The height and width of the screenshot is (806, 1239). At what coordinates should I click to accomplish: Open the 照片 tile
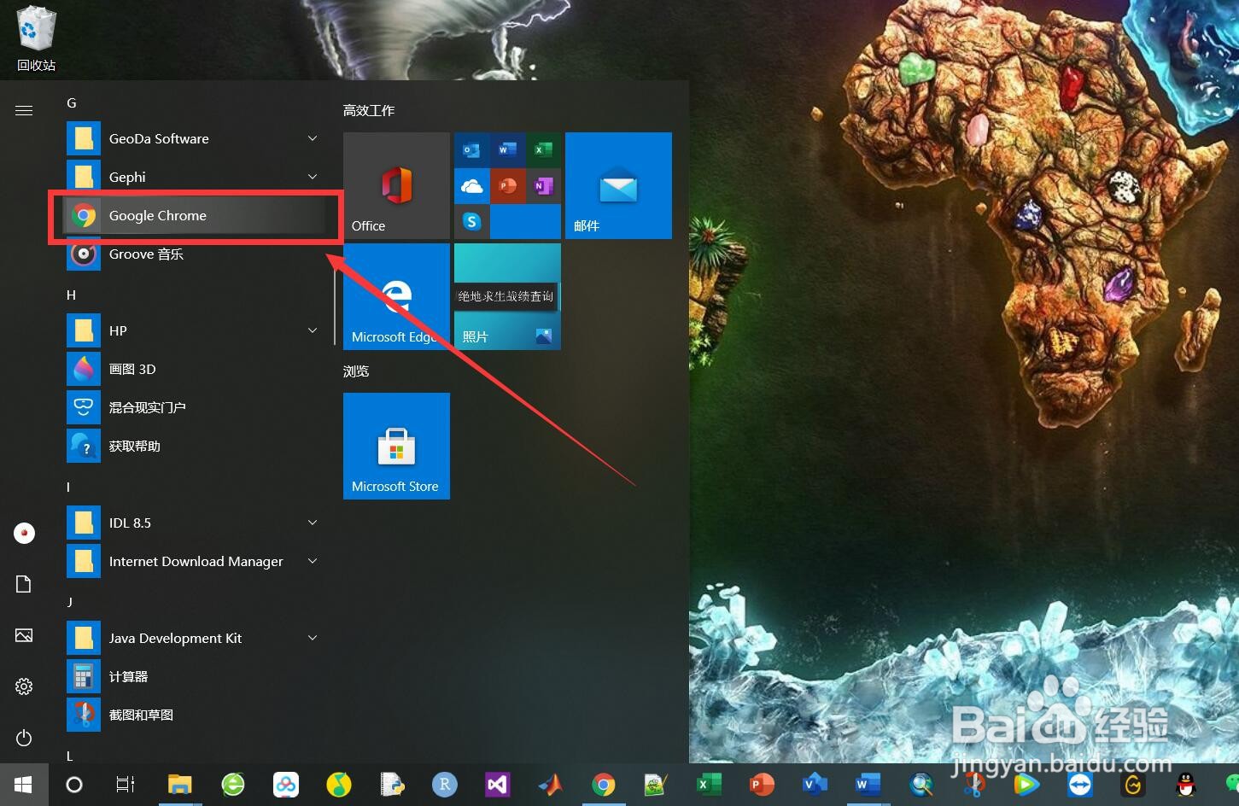click(507, 296)
